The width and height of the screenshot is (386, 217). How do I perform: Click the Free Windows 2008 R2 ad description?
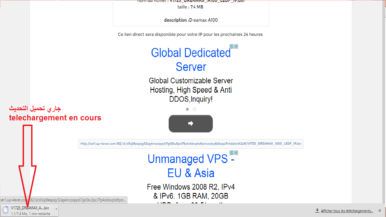coord(191,195)
